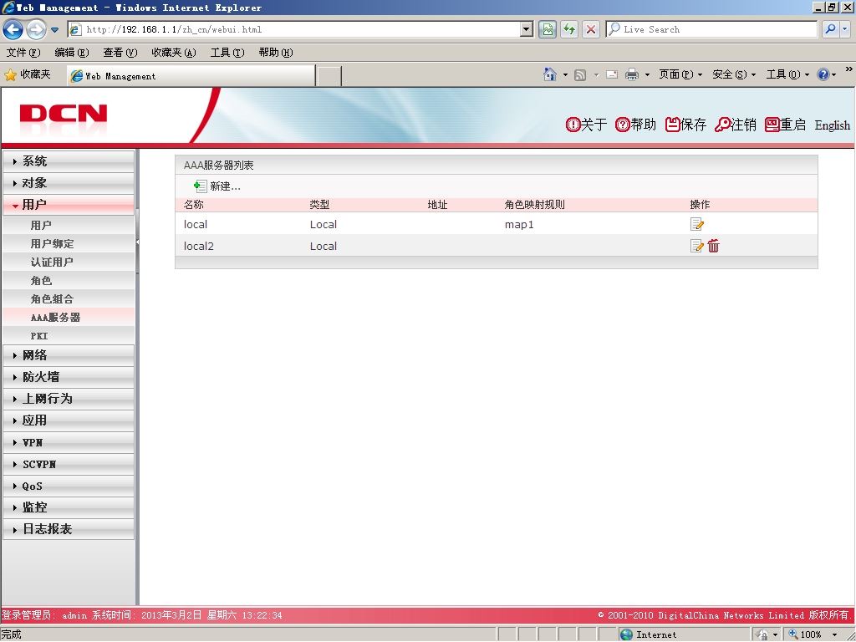Screen dimensions: 856x642
Task: Open the 编辑(E) menu
Action: pyautogui.click(x=72, y=53)
